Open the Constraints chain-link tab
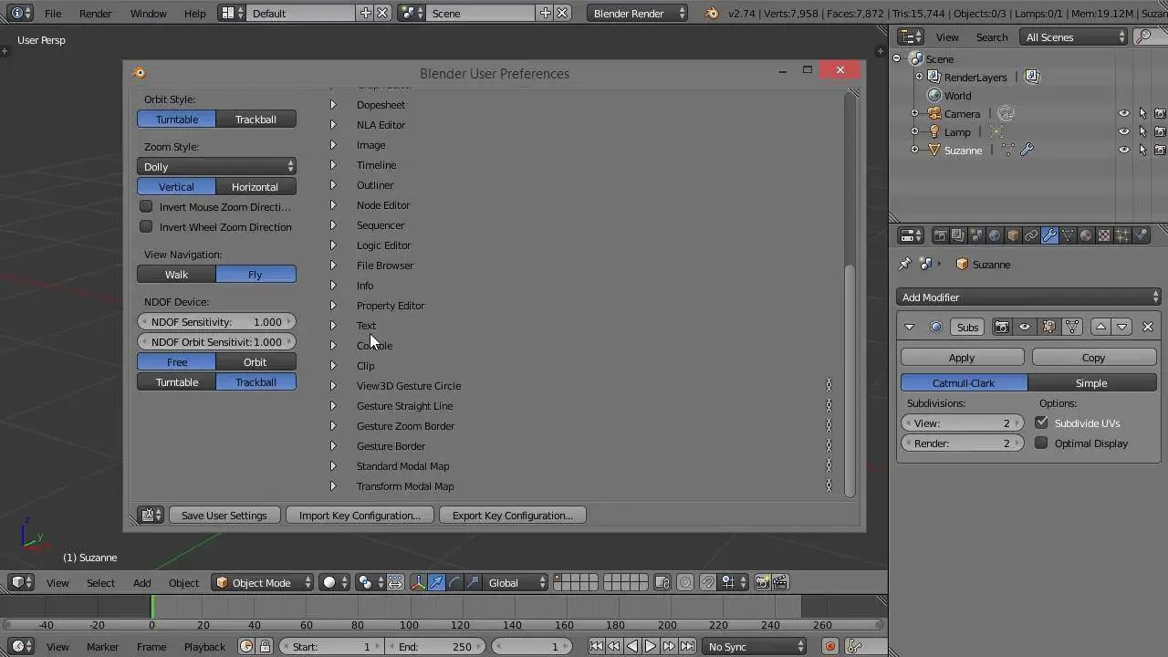 coord(1031,235)
